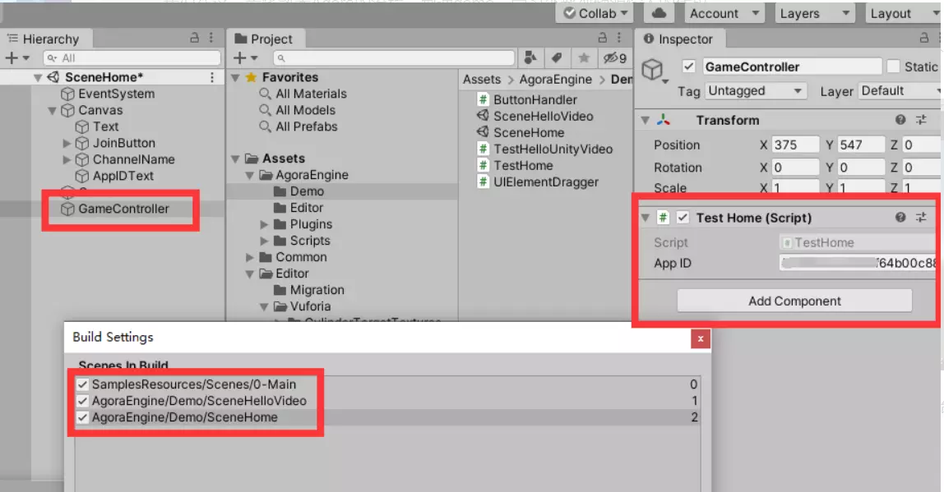Switch to the Project tab

(x=265, y=39)
